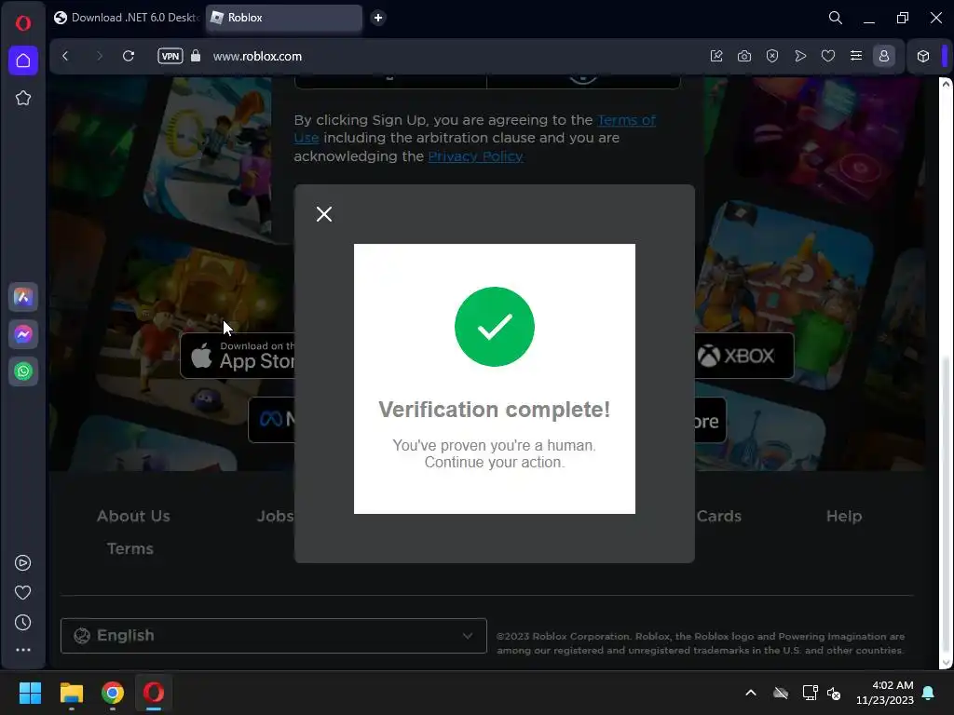This screenshot has height=715, width=954.
Task: Open the send/flow arrow icon
Action: [800, 56]
